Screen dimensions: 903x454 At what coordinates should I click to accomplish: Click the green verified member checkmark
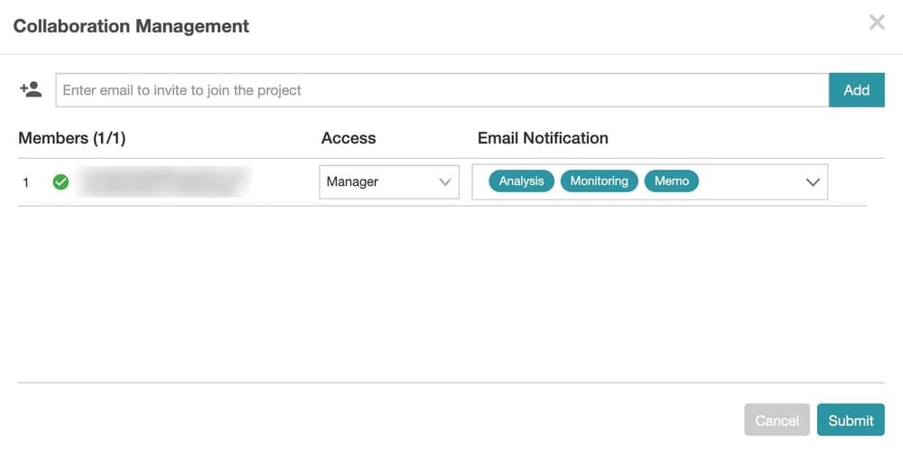[61, 181]
